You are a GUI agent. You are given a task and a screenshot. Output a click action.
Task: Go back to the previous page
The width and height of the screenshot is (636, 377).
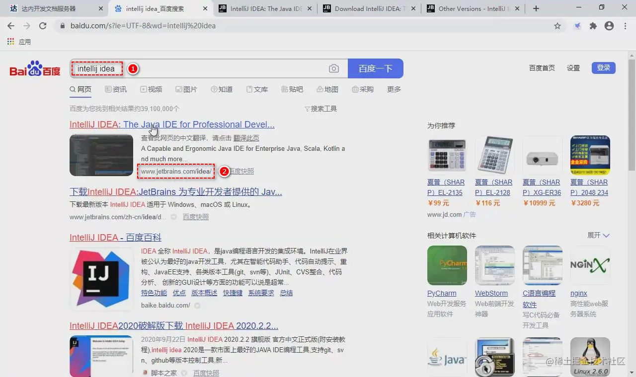tap(11, 26)
